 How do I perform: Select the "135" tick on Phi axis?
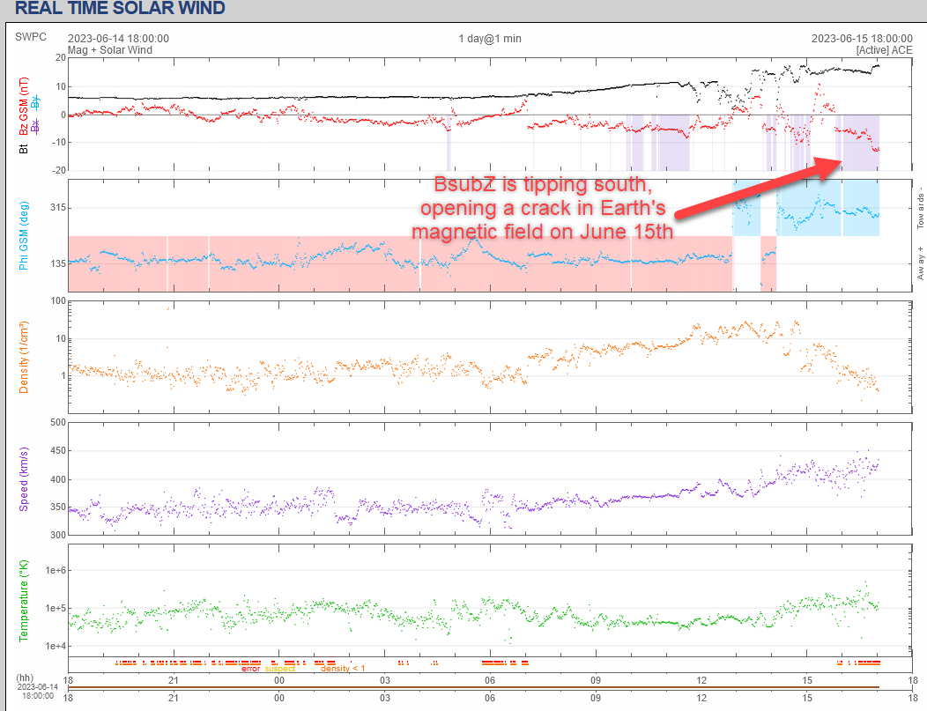(x=57, y=263)
